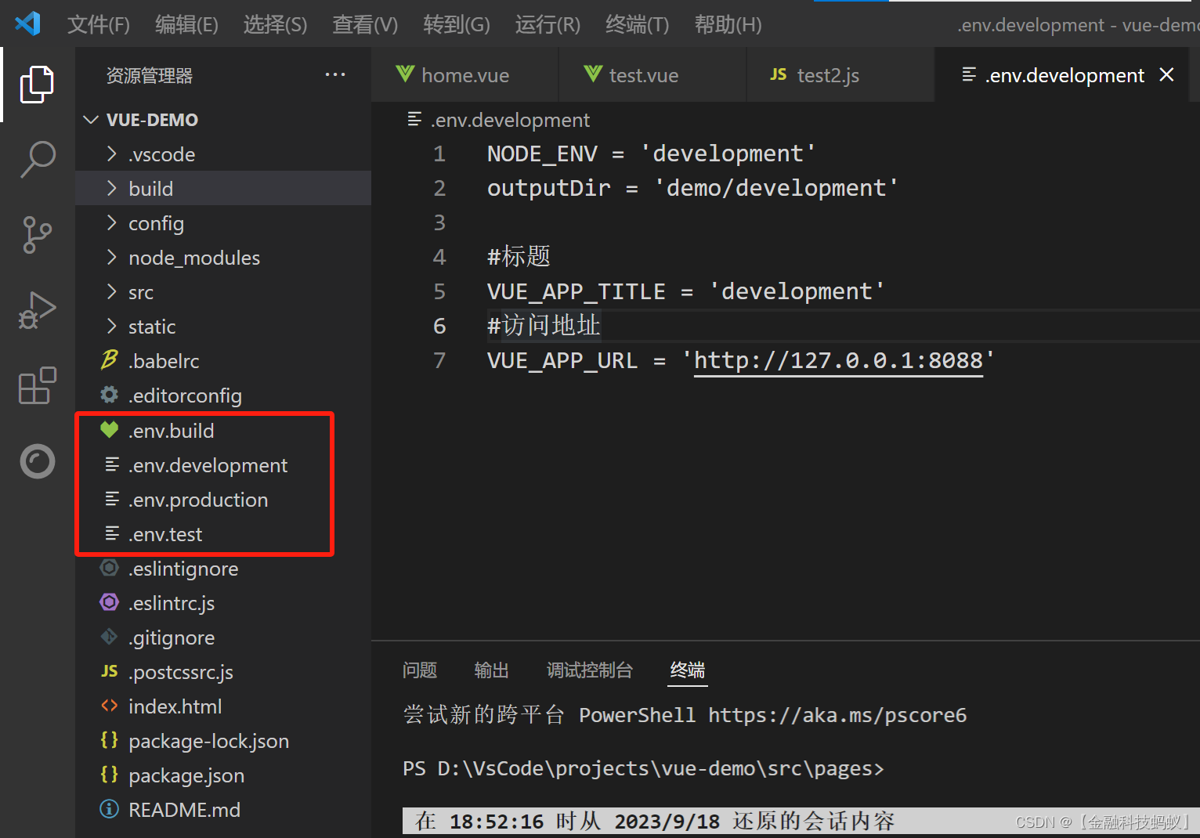Select the 终端 panel tab
Image resolution: width=1200 pixels, height=838 pixels.
(x=688, y=670)
